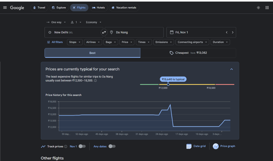Open the Google apps grid icon
Screen dimensions: 273x161
267,8
